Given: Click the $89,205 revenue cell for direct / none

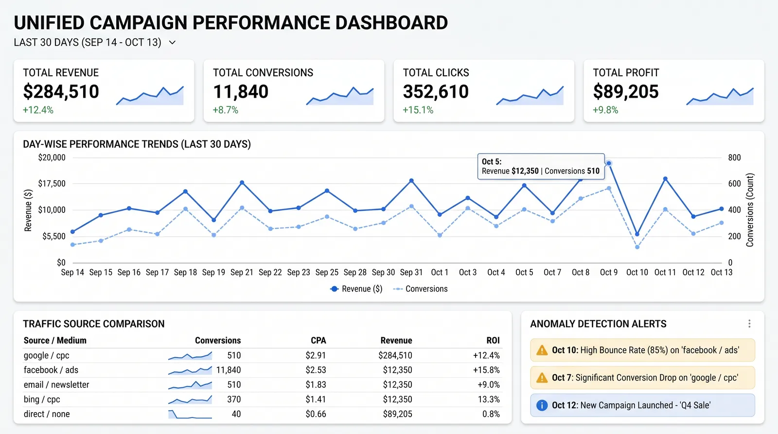Looking at the screenshot, I should pos(397,414).
